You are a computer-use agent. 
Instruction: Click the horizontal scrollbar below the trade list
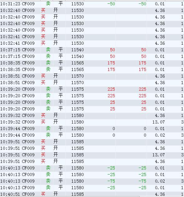[x=73, y=196]
